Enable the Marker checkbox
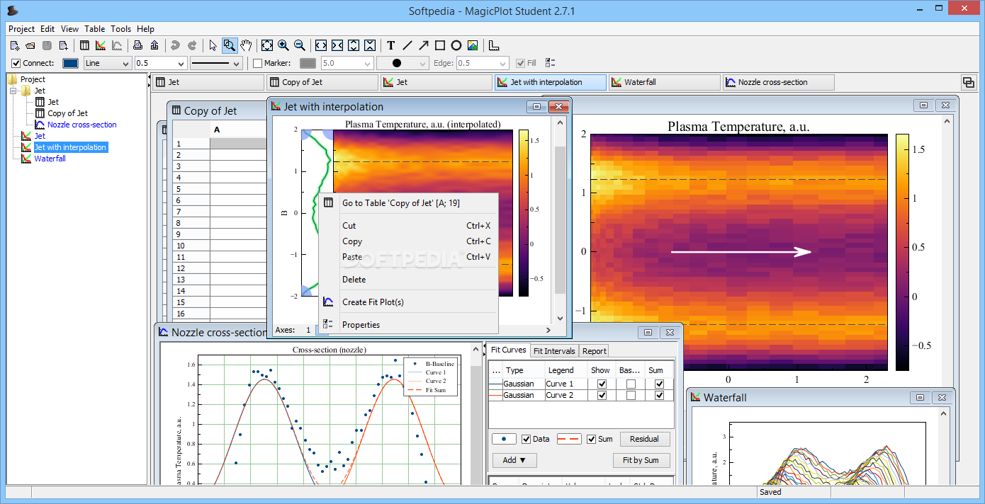985x504 pixels. point(257,63)
